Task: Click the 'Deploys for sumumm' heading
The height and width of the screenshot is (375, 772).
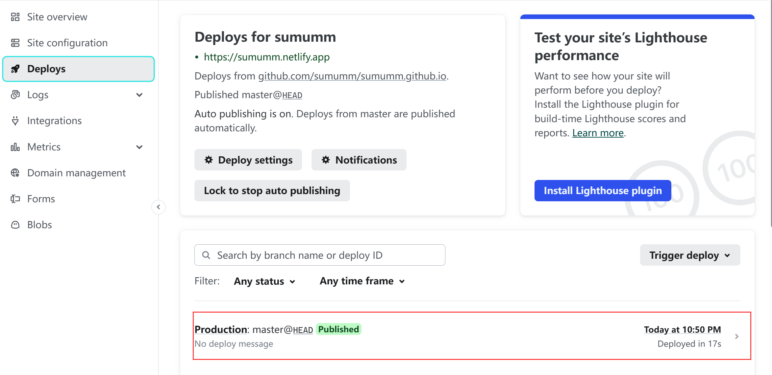Action: point(265,37)
